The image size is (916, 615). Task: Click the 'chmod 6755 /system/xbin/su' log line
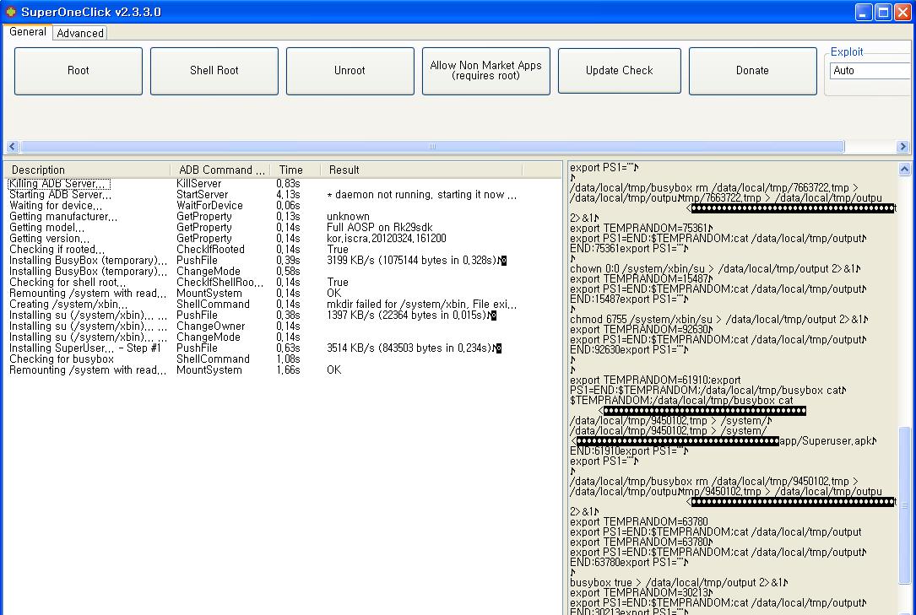pos(718,320)
